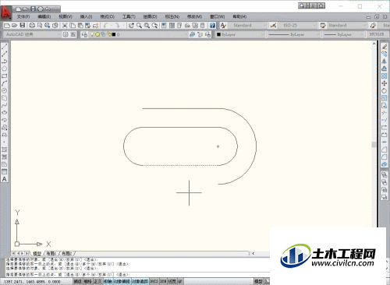The height and width of the screenshot is (285, 390).
Task: Click the Dimension Style icon
Action: 273,25
